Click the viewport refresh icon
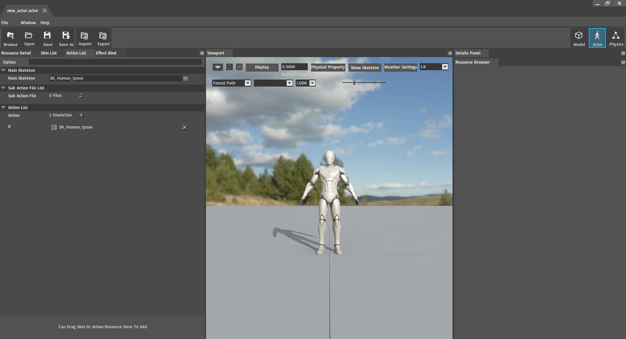This screenshot has width=626, height=339. (x=230, y=67)
